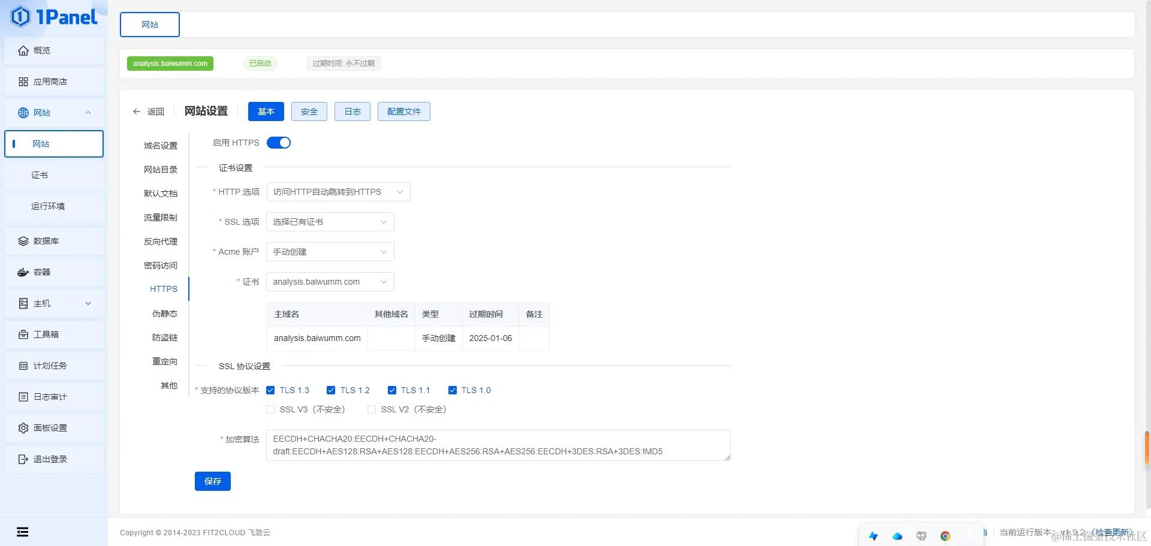Switch to the 配置文件 tab
The image size is (1151, 546).
click(x=404, y=111)
